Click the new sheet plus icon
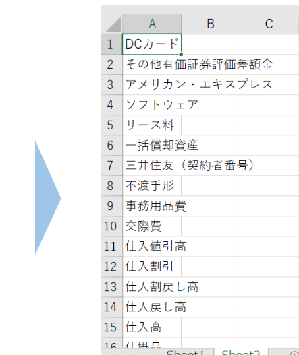The width and height of the screenshot is (299, 355). click(294, 352)
